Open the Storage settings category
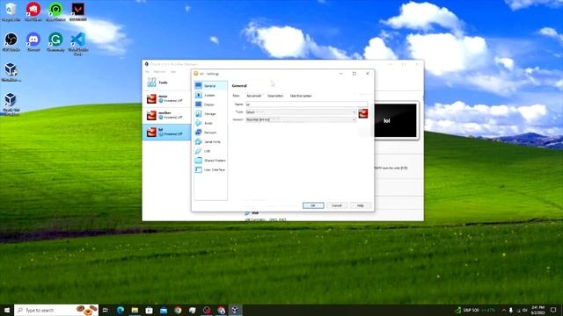The height and width of the screenshot is (316, 563). click(x=210, y=114)
